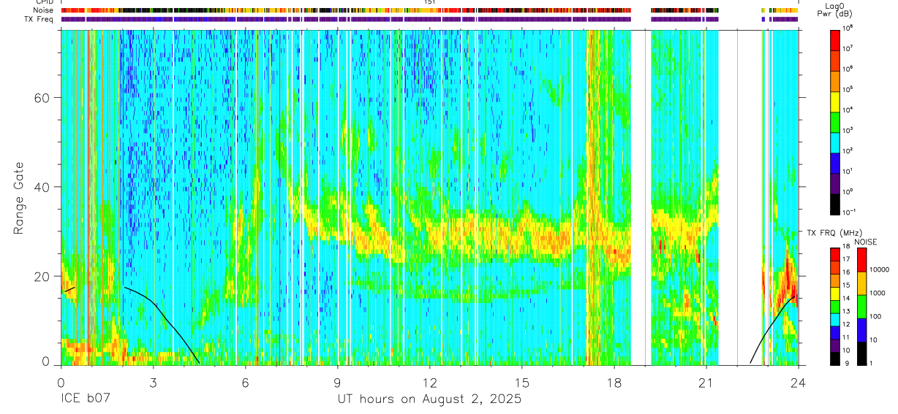Click the green segment of the NOISE colorbar
The image size is (898, 414).
(x=861, y=306)
